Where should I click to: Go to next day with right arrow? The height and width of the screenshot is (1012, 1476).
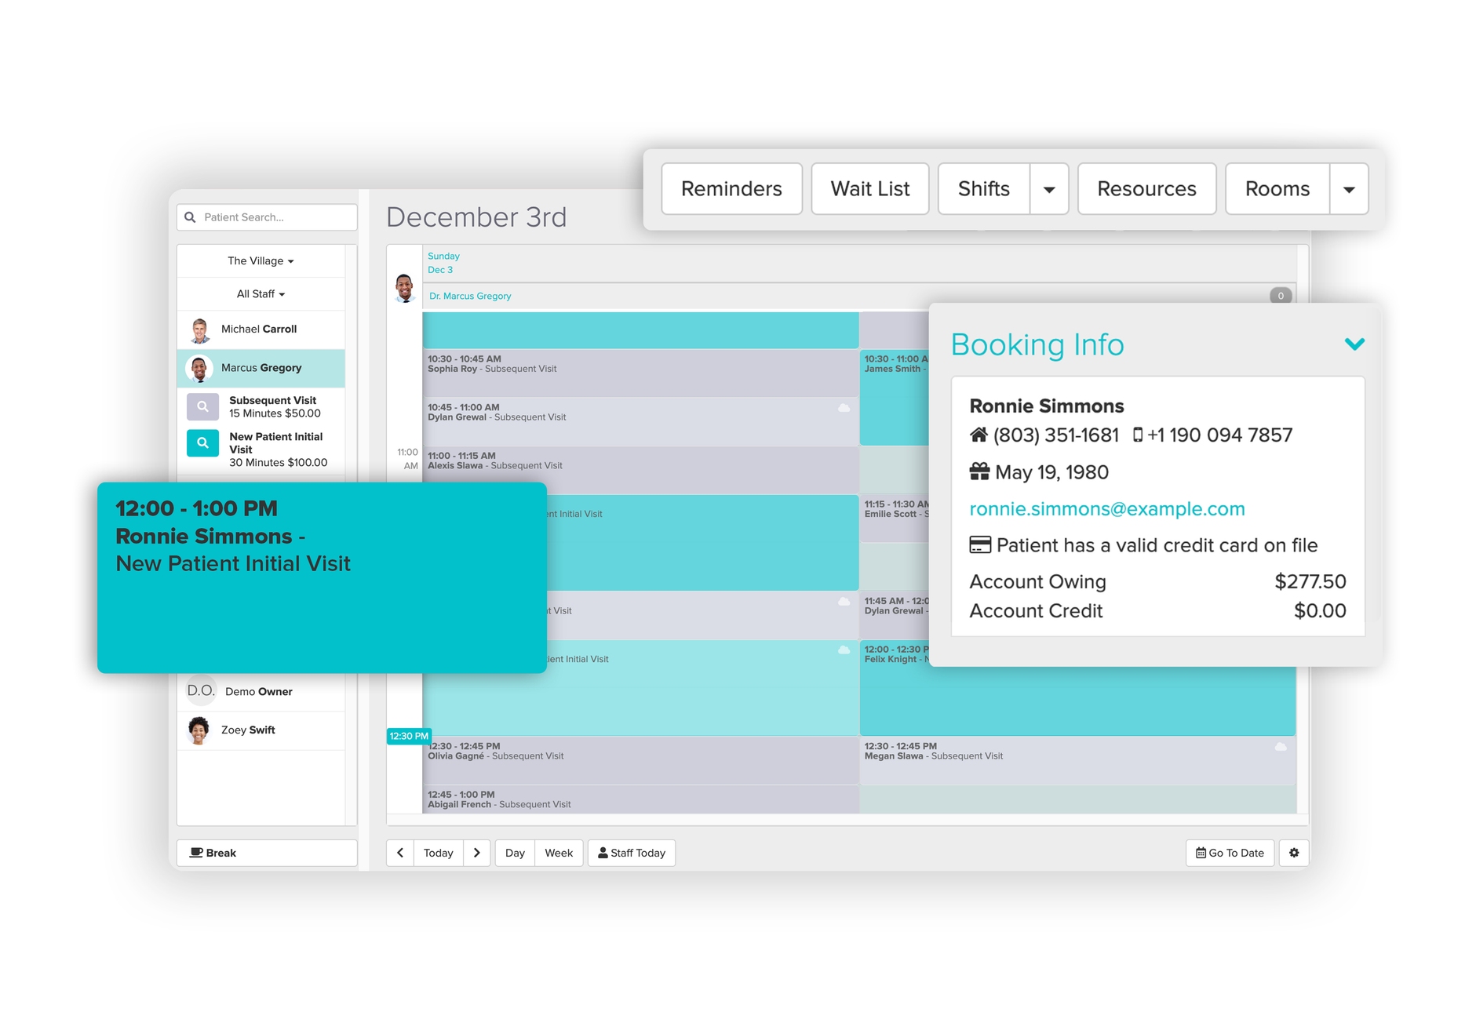pos(478,853)
